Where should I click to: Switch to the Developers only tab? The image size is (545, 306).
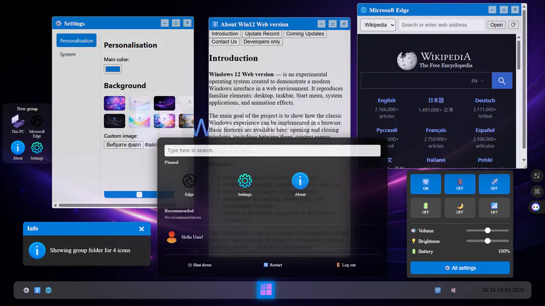[x=262, y=42]
